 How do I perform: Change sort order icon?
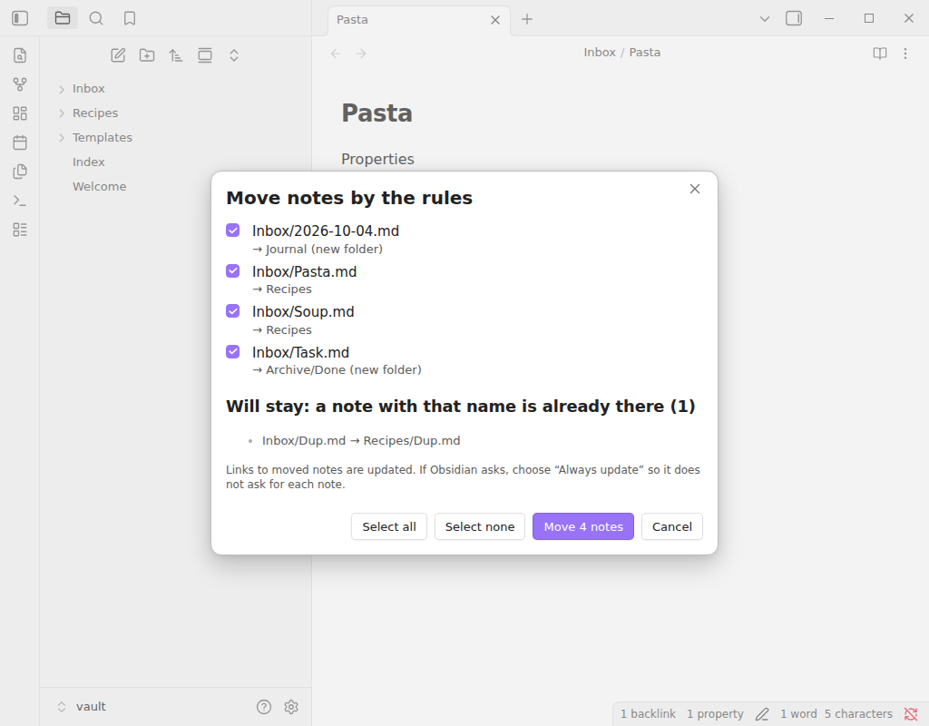(176, 55)
